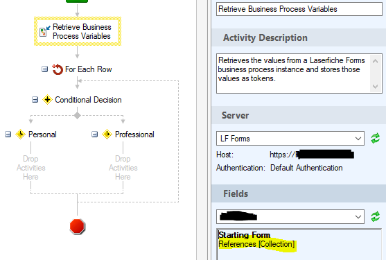
Task: Refresh the Server list
Action: tap(376, 139)
